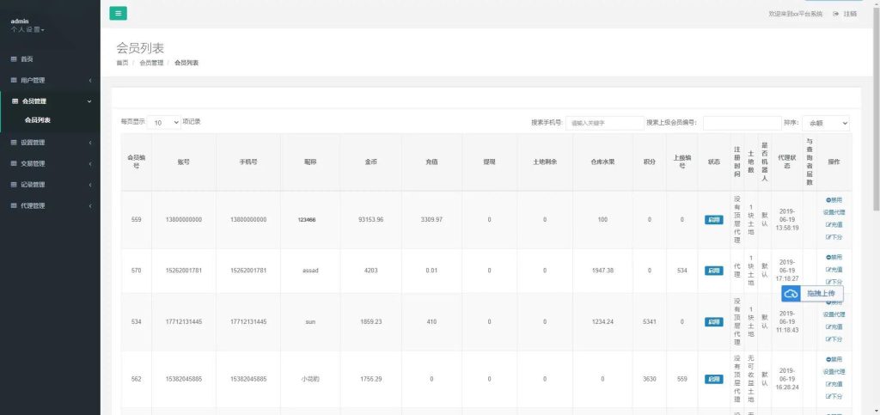Image resolution: width=880 pixels, height=415 pixels.
Task: Click the 首页 icon in the sidebar
Action: click(x=14, y=59)
